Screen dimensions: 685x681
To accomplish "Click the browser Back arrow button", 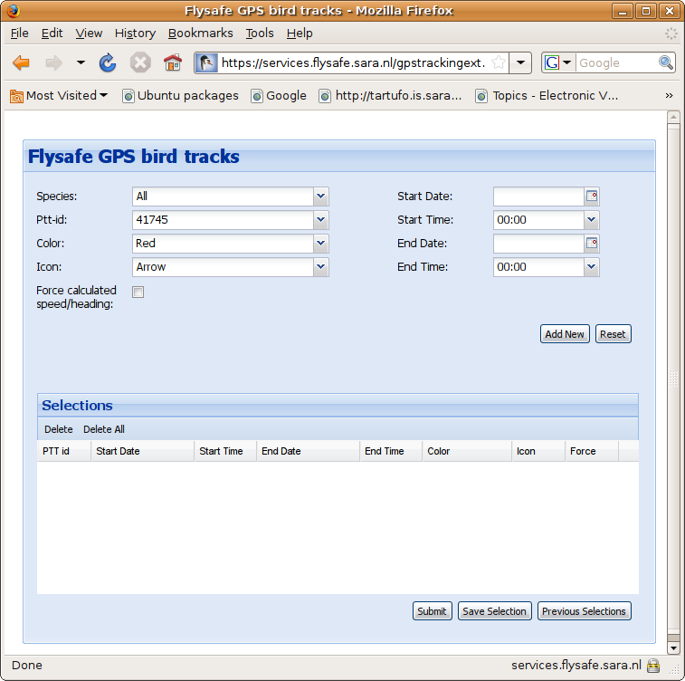I will click(22, 62).
